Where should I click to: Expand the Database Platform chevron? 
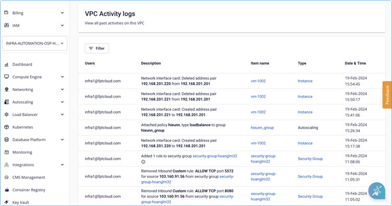point(62,140)
